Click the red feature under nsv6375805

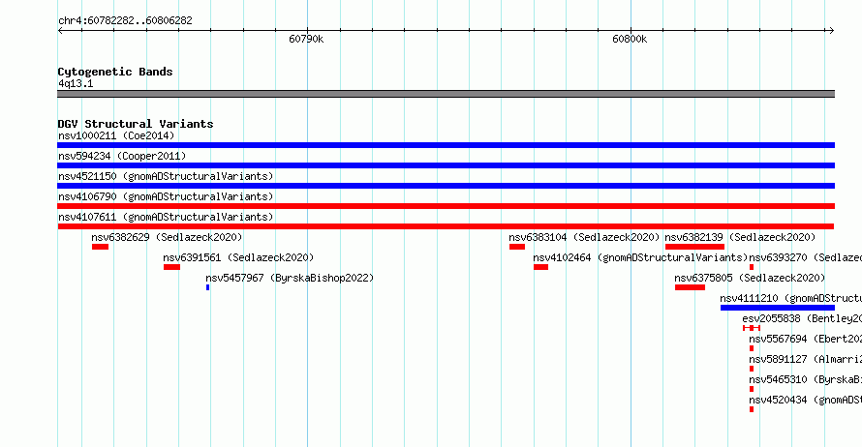690,287
